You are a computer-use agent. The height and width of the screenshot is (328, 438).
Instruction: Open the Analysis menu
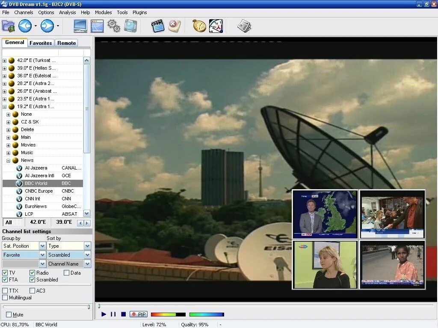pos(67,12)
